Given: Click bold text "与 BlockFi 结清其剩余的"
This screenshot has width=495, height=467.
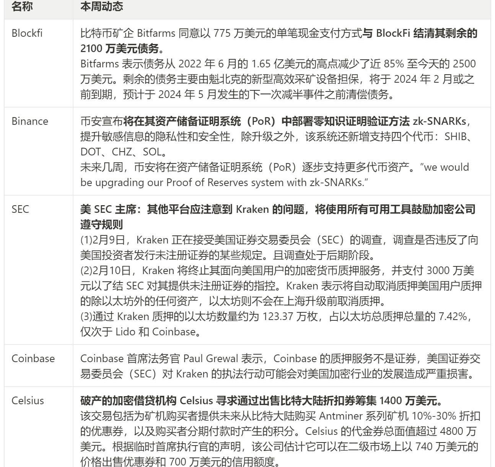Looking at the screenshot, I should 420,33.
